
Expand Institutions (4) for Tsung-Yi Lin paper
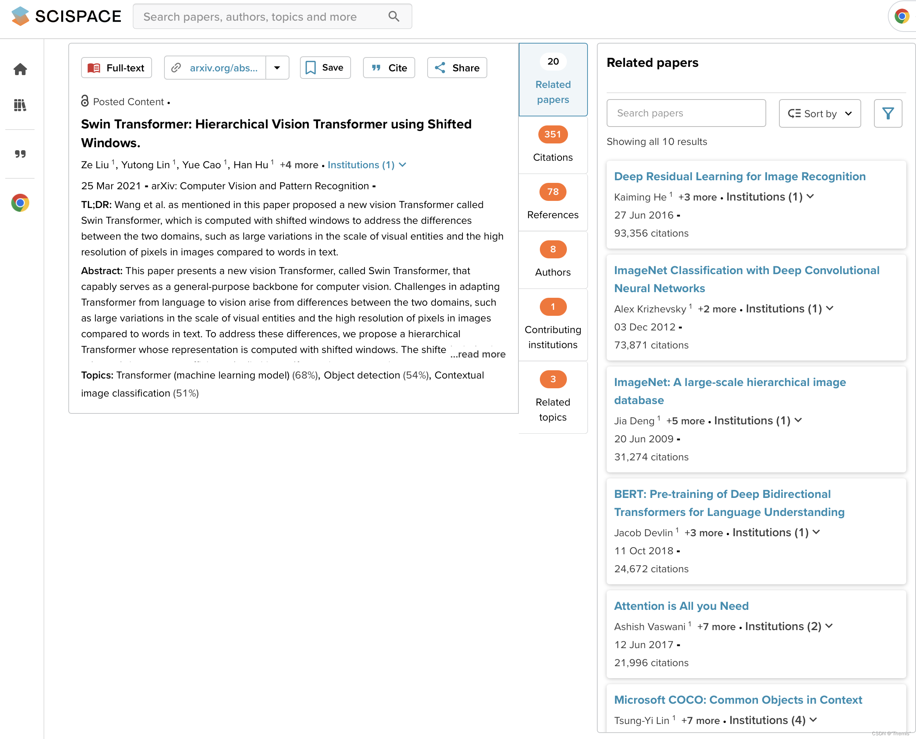click(773, 720)
